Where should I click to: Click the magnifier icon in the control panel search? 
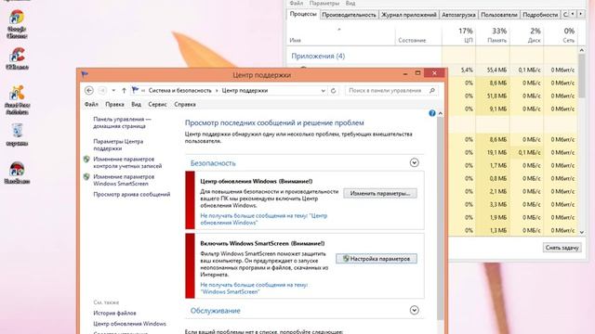point(431,91)
